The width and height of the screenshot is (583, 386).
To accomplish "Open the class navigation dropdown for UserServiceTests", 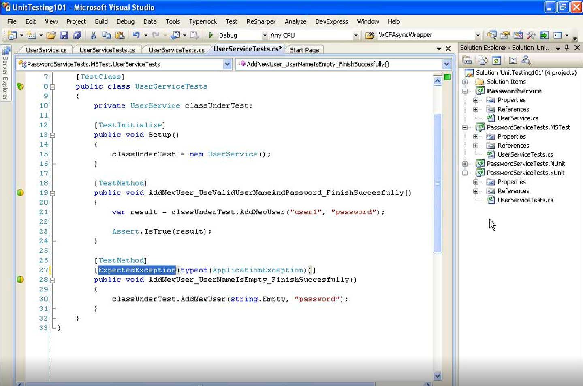I will point(227,64).
